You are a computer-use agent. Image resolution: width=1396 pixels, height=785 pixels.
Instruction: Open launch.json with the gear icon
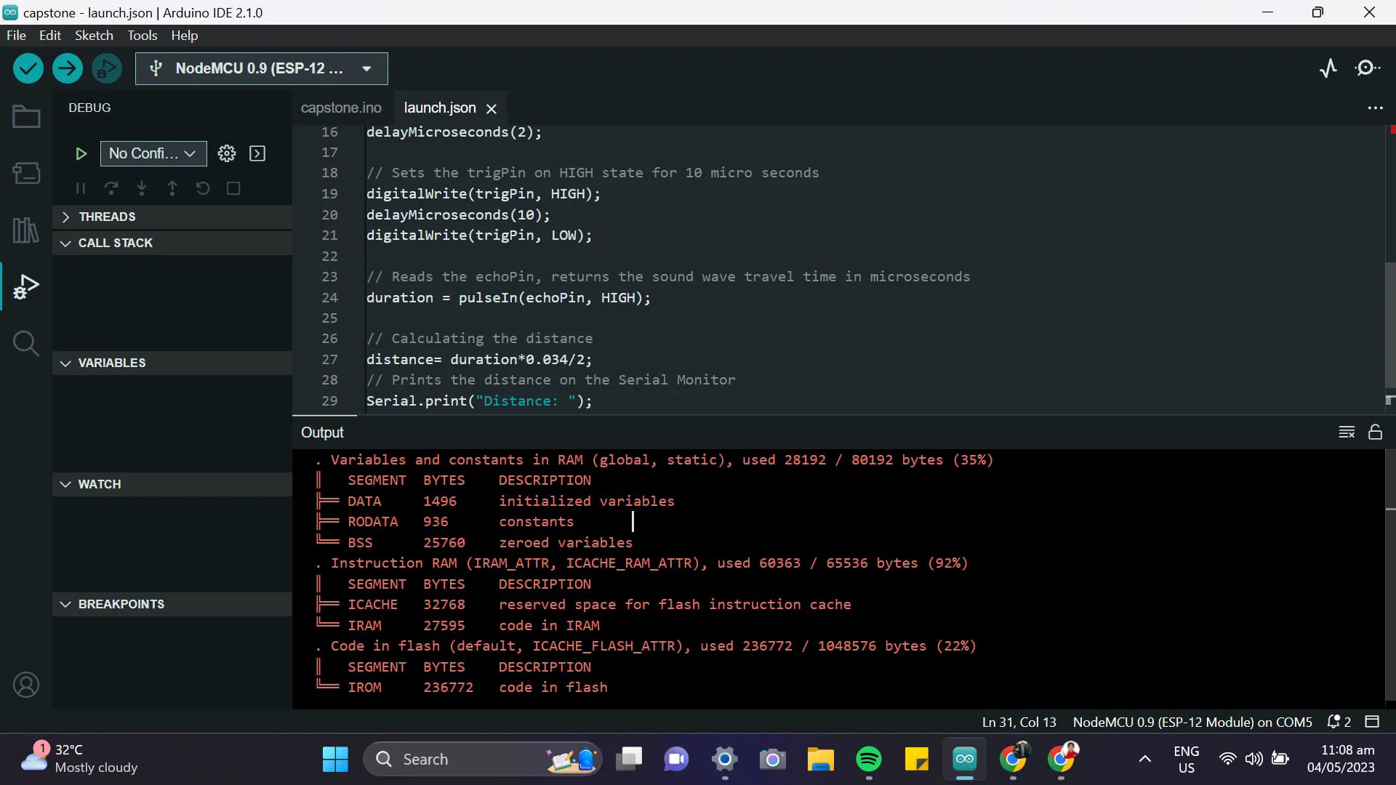pos(227,153)
